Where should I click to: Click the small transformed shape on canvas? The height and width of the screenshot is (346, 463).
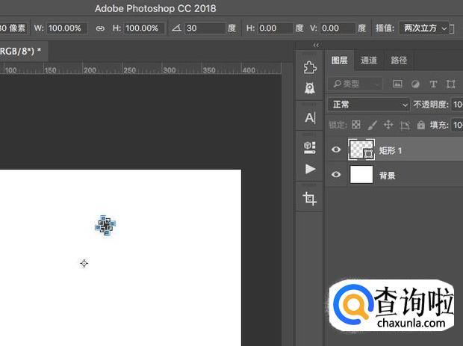[x=105, y=226]
